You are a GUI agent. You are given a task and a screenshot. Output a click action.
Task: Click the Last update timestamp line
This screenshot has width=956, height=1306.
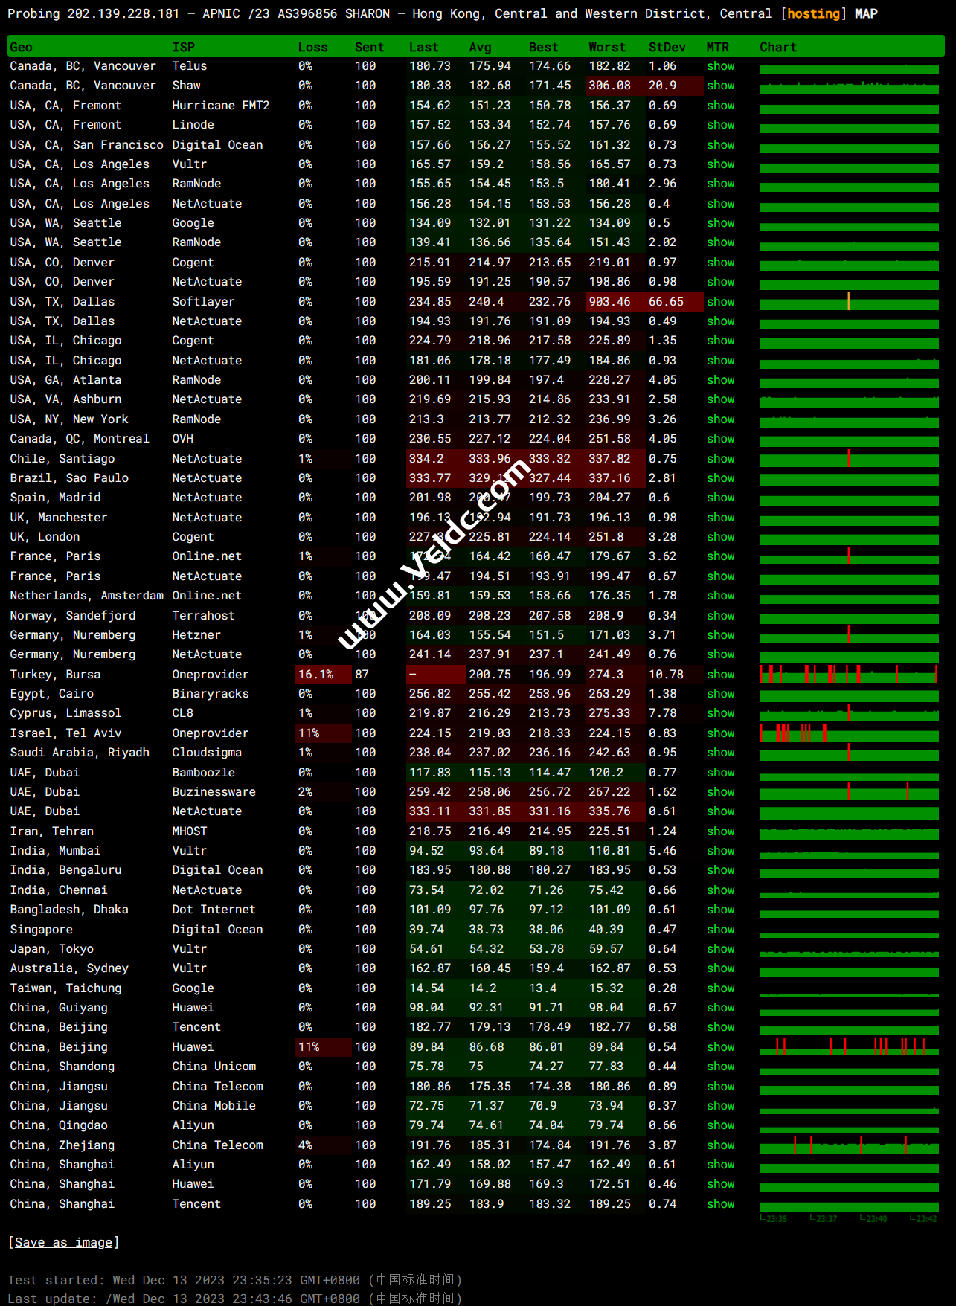[x=235, y=1299]
